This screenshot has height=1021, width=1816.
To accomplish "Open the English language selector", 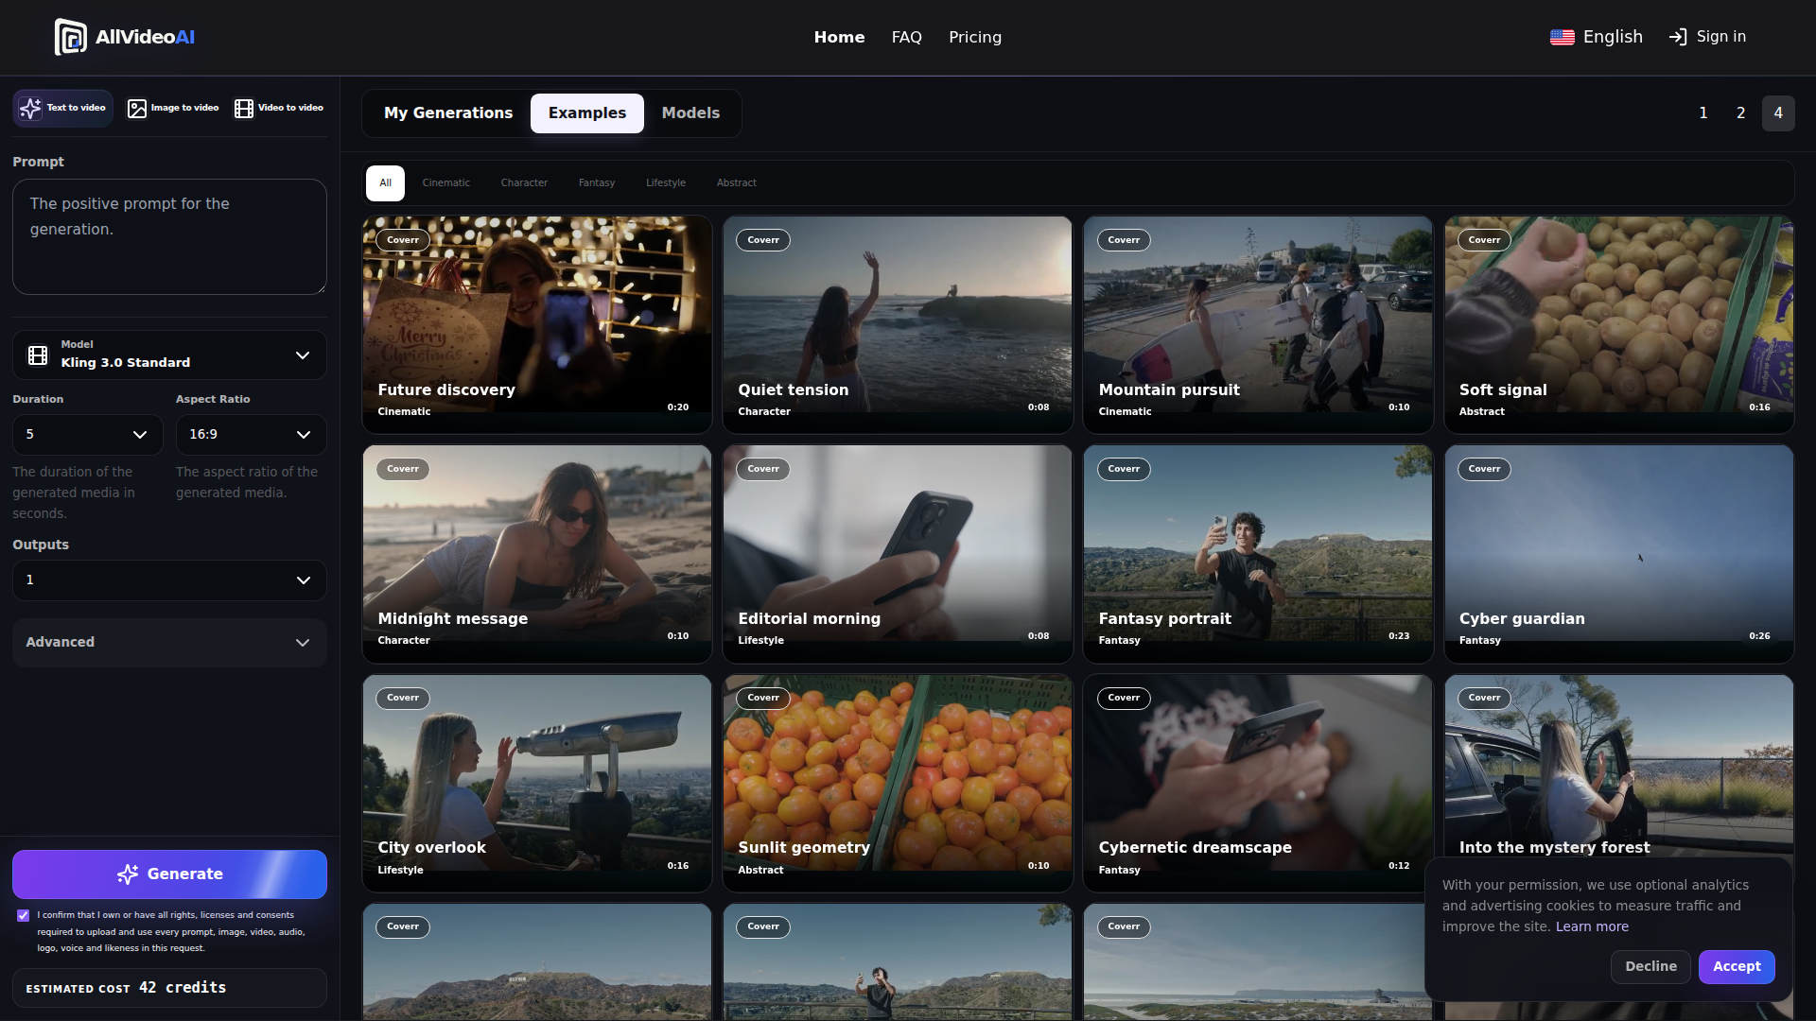I will [x=1597, y=37].
